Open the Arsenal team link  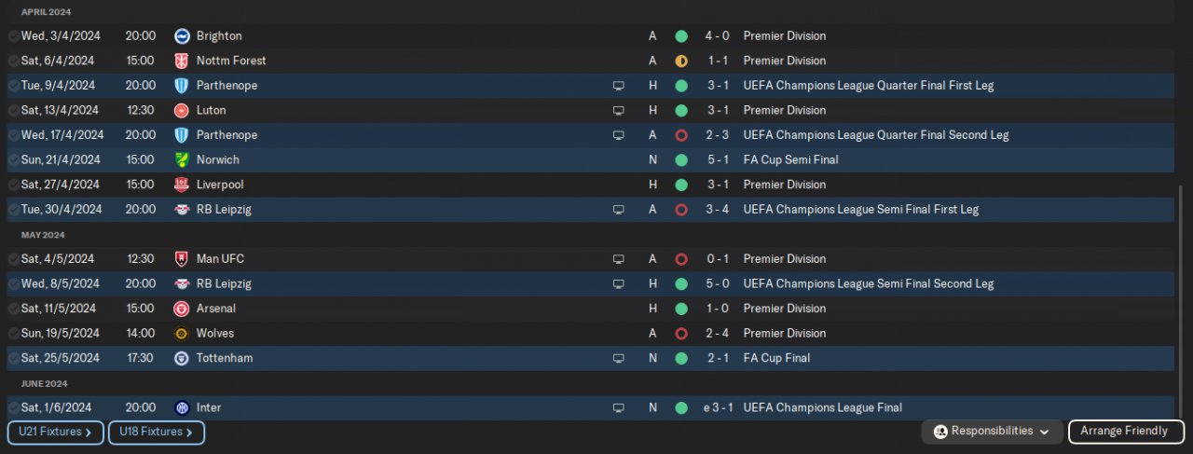point(215,309)
